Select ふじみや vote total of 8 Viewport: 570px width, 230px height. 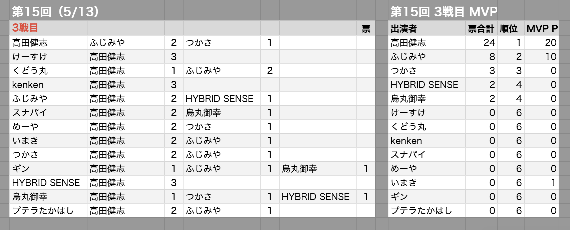(x=481, y=57)
